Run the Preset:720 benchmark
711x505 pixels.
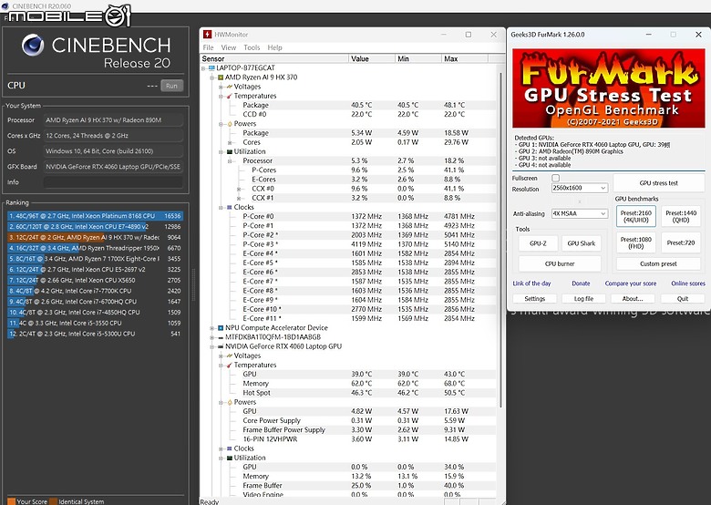[x=681, y=243]
